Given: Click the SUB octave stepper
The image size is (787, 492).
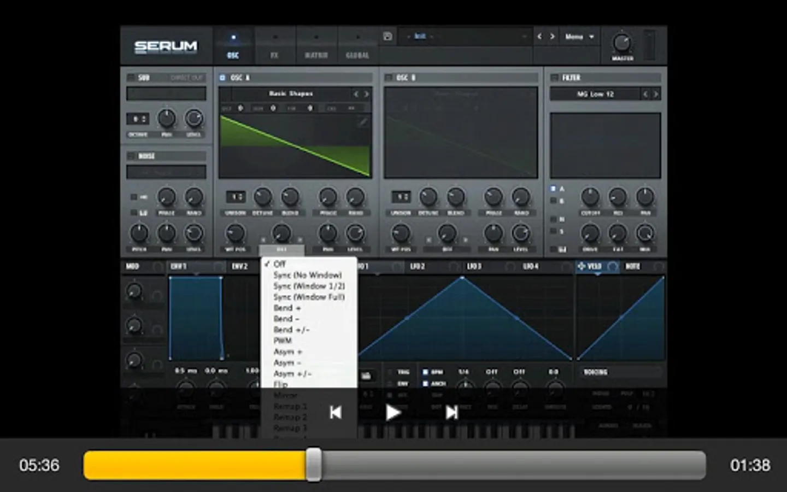Looking at the screenshot, I should (x=137, y=119).
